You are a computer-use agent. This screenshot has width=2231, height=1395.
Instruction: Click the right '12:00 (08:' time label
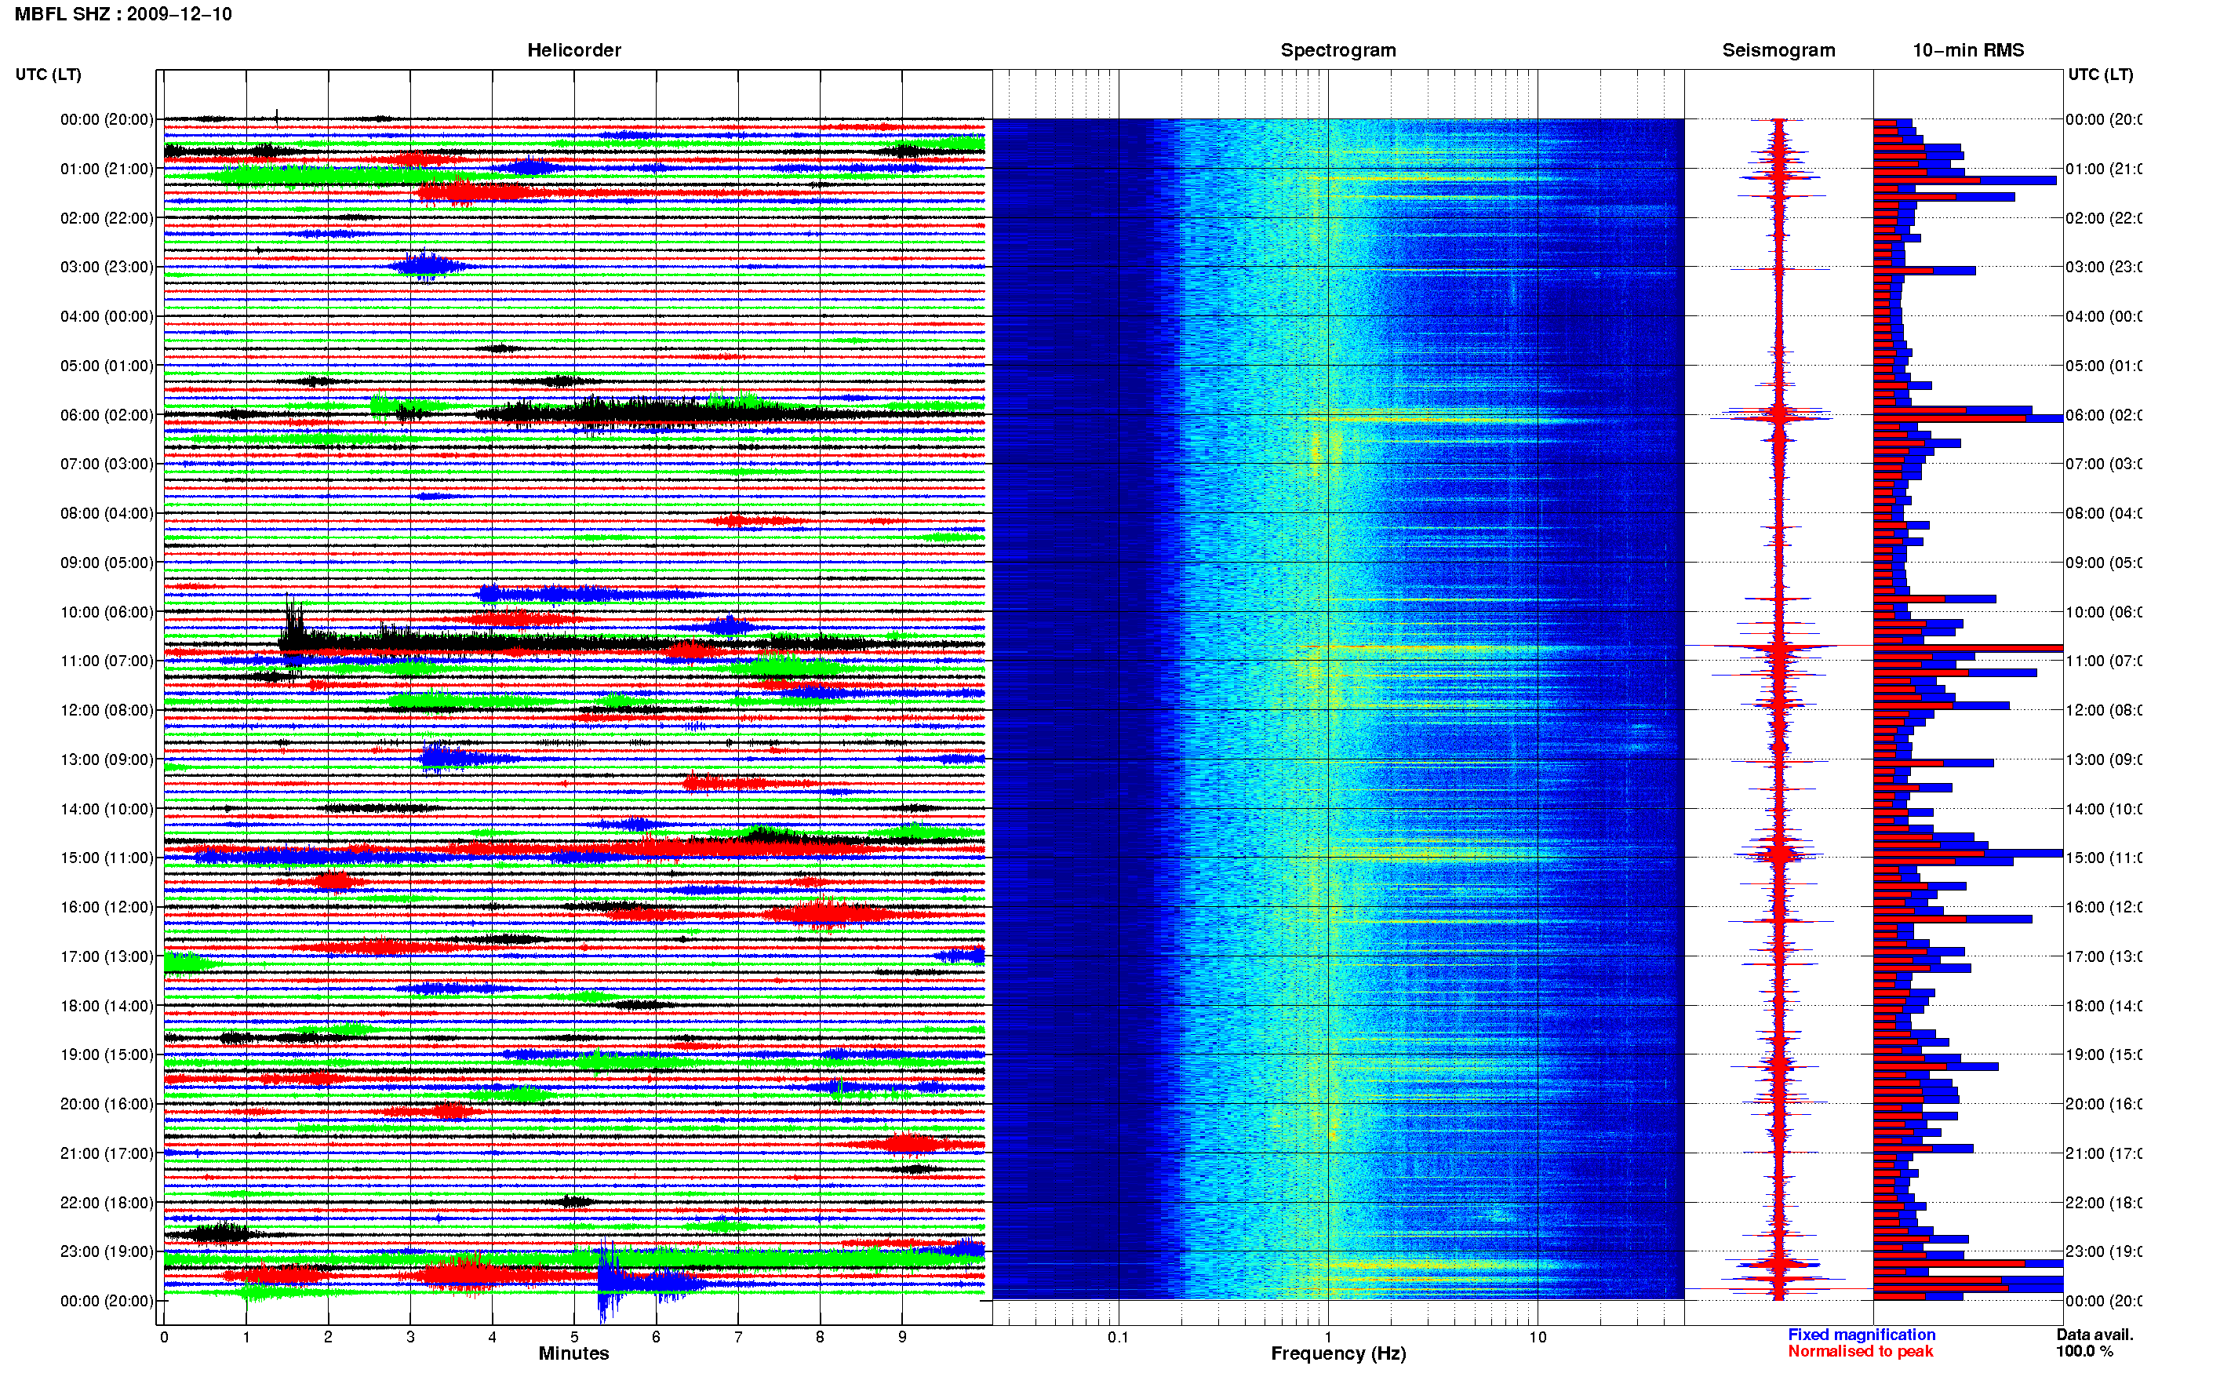coord(2103,709)
